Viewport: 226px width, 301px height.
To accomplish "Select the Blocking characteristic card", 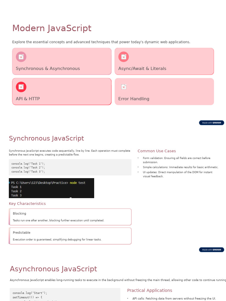I will click(70, 217).
